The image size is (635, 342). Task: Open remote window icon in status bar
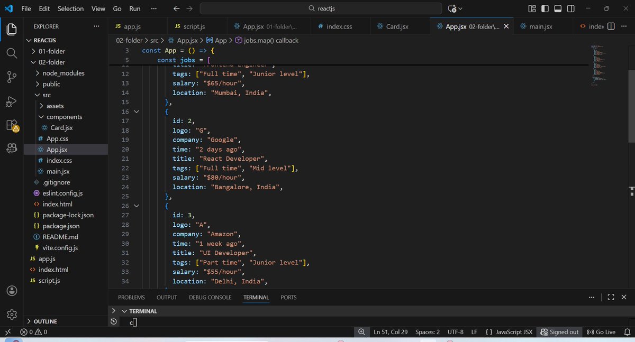(7, 332)
